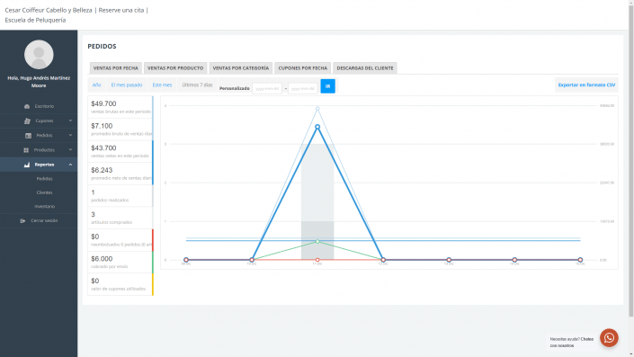Click the $0 reembolsados legend item
Viewport: 634px width, 357px height.
(121, 240)
